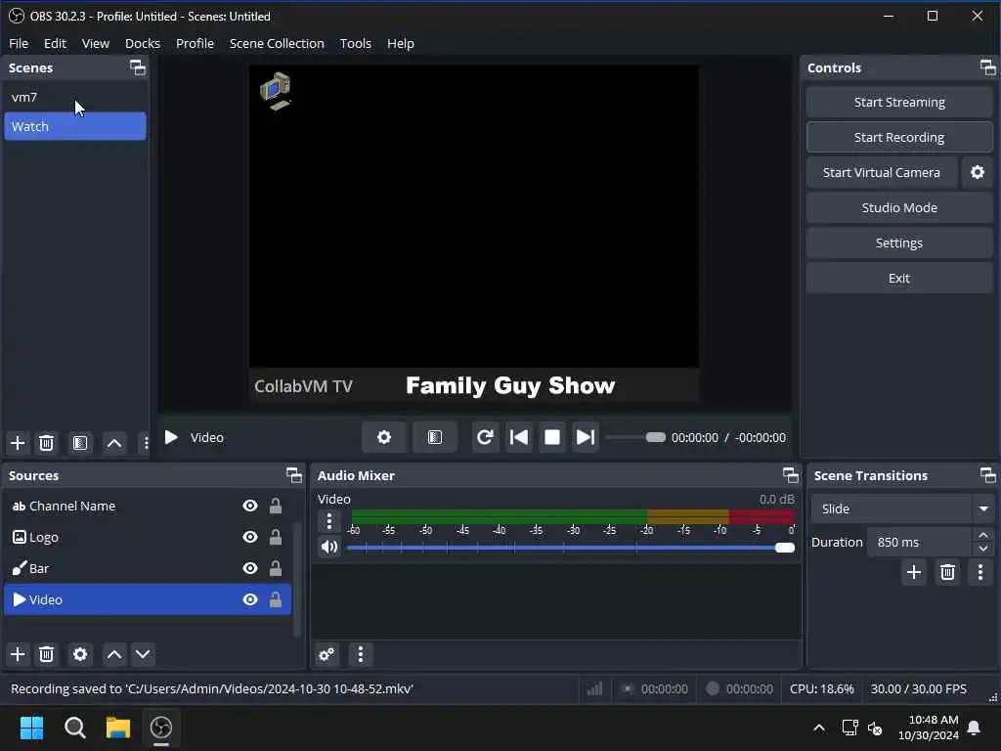Open scene filters icon in Scenes panel
1001x751 pixels.
pyautogui.click(x=80, y=443)
